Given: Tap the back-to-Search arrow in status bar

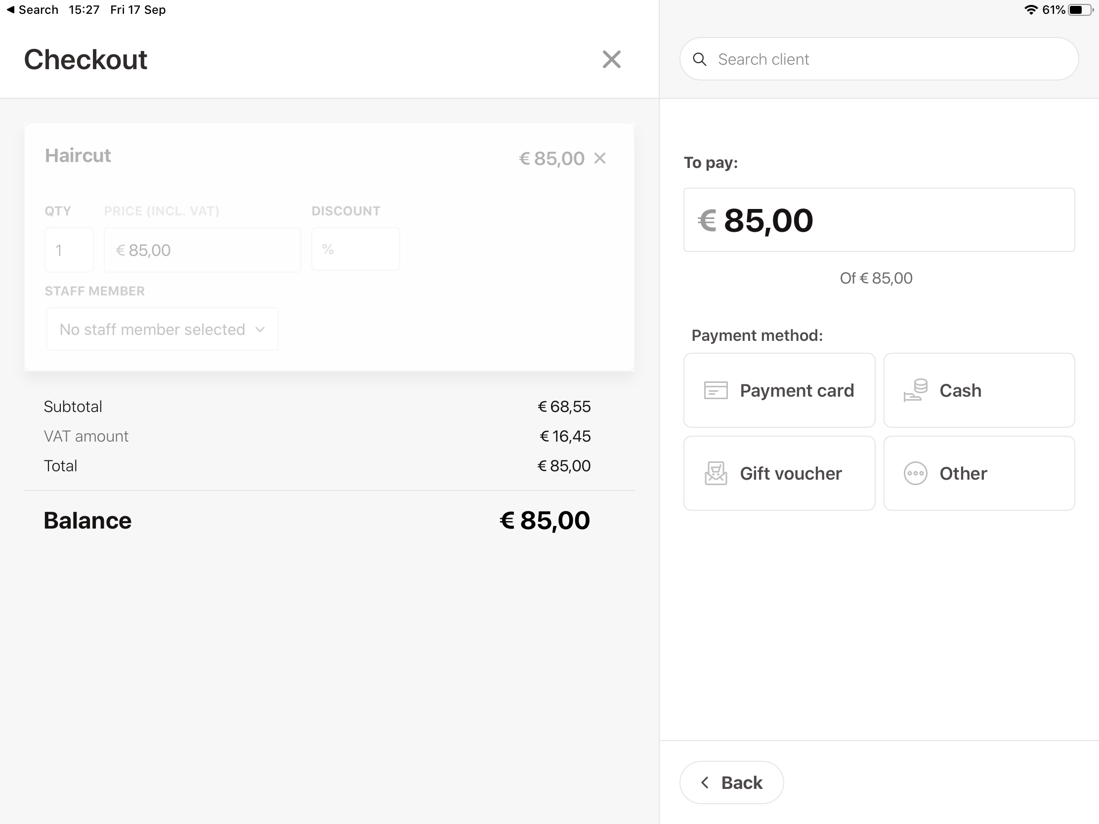Looking at the screenshot, I should tap(10, 10).
